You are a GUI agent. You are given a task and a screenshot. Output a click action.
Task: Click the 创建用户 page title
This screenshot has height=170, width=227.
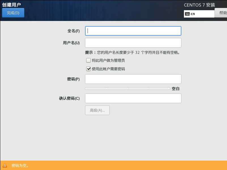[x=11, y=5]
